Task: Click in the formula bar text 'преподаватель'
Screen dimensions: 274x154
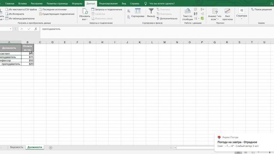Action: [51, 29]
